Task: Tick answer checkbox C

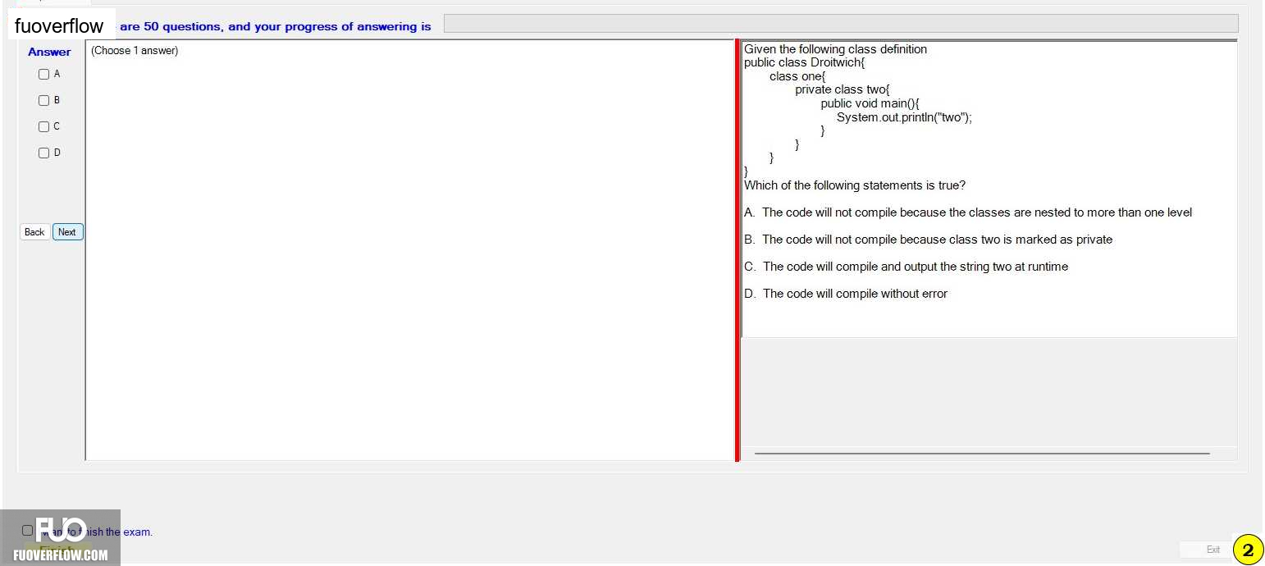Action: (44, 126)
